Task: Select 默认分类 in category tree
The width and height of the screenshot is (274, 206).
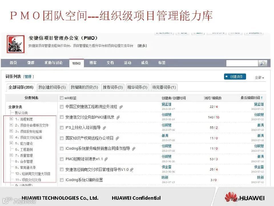Action: [21, 113]
